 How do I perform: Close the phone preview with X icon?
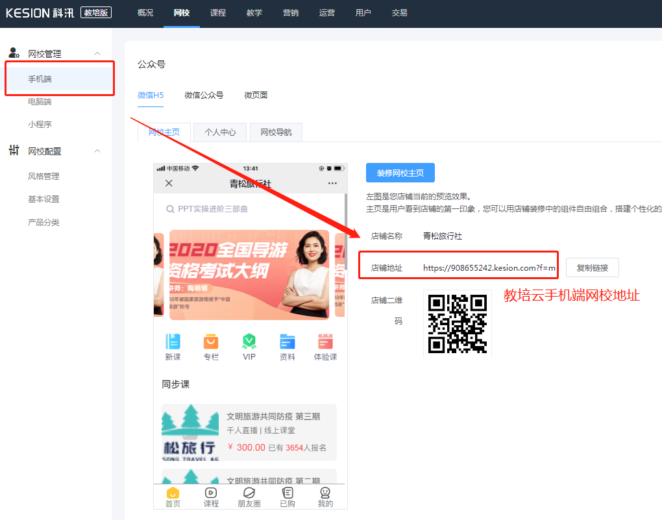(x=169, y=184)
